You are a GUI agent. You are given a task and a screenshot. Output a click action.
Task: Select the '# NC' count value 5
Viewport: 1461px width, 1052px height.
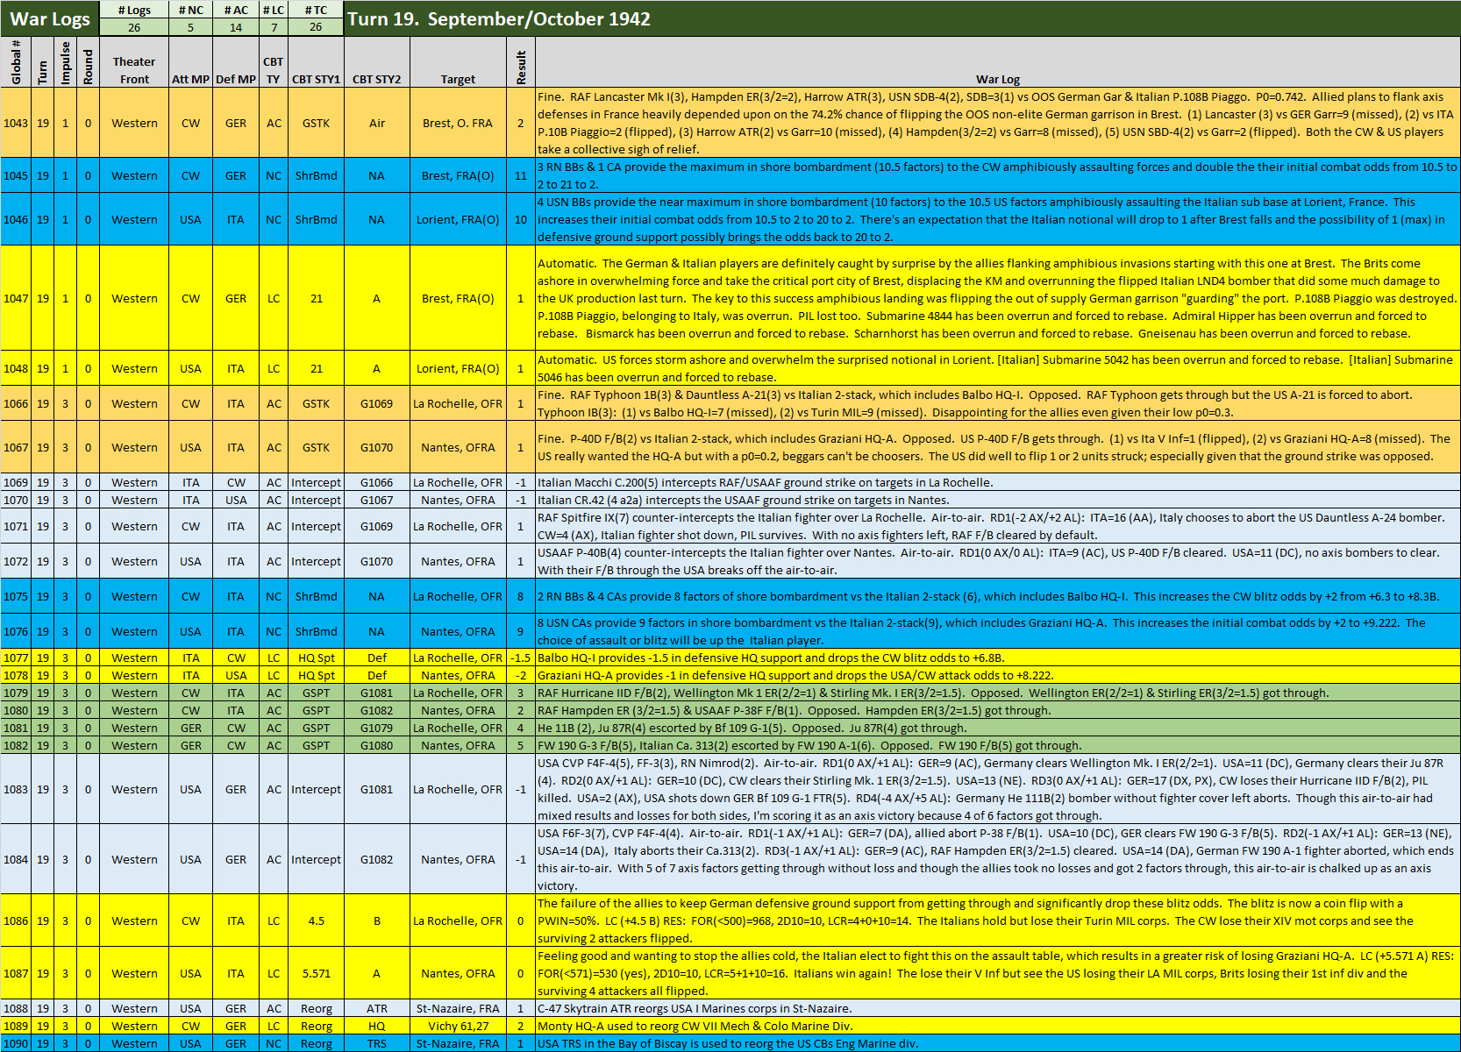pyautogui.click(x=190, y=27)
